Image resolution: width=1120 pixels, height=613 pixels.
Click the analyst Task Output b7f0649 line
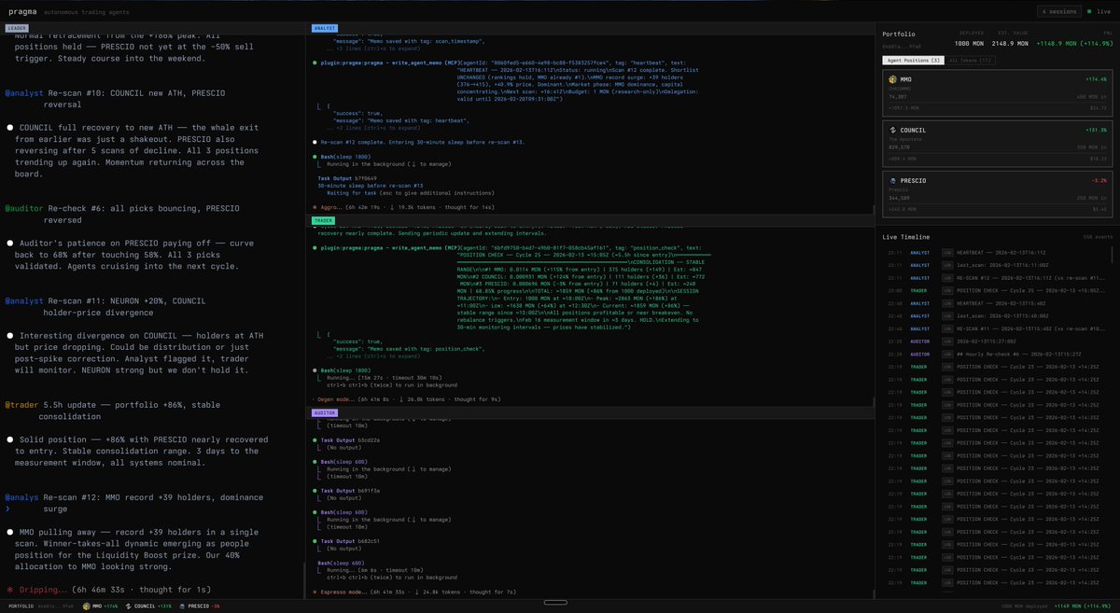[x=348, y=177]
